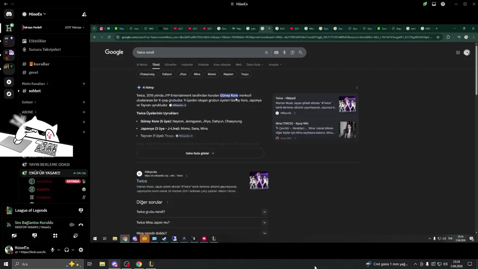478x269 pixels.
Task: Share screen icon next to League of Legends
Action: click(81, 210)
